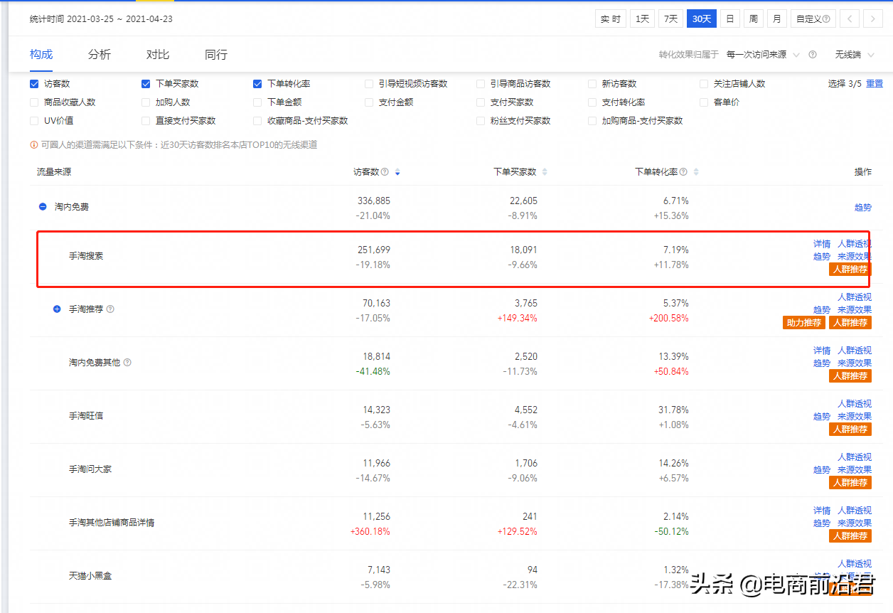Screen dimensions: 893x613
Task: Check the 新访客数 metric
Action: [592, 84]
